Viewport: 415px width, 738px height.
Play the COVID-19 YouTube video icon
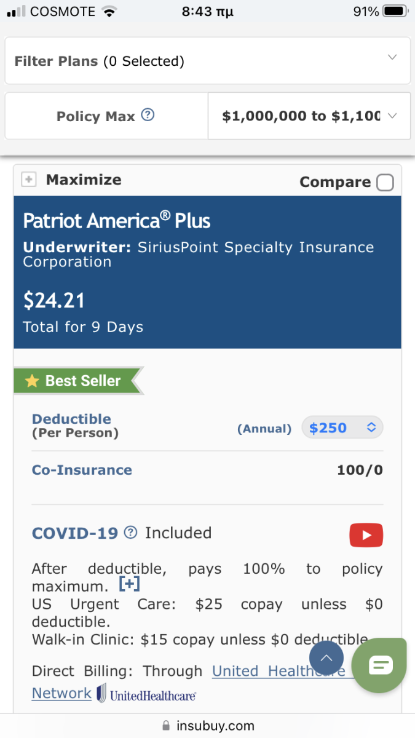(x=366, y=535)
